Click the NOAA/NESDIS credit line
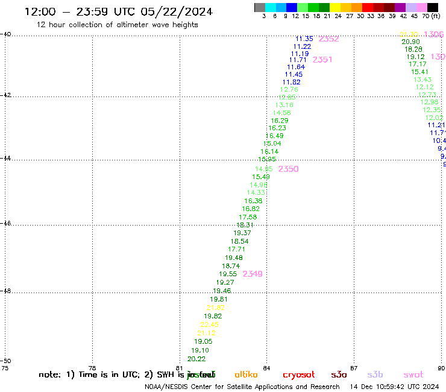The image size is (446, 392). click(242, 387)
